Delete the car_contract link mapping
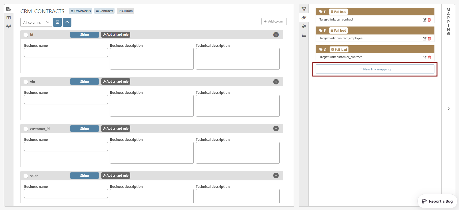 click(x=429, y=20)
